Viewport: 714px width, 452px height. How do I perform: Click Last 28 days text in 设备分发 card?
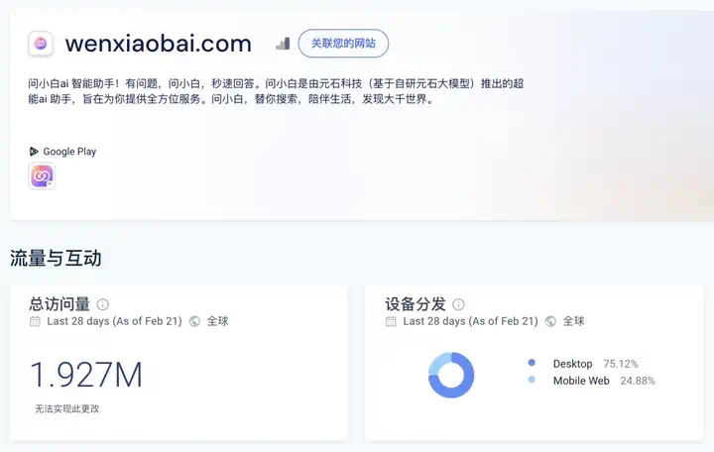pyautogui.click(x=470, y=321)
